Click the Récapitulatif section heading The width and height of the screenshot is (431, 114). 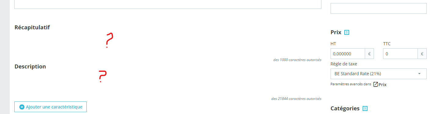tap(32, 28)
